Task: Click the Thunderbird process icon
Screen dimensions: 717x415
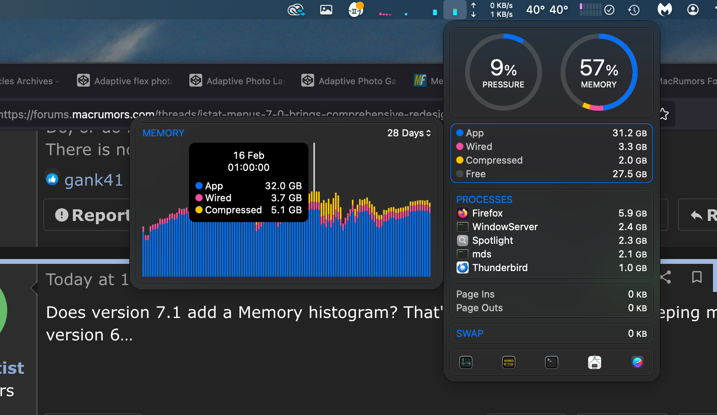Action: tap(463, 268)
